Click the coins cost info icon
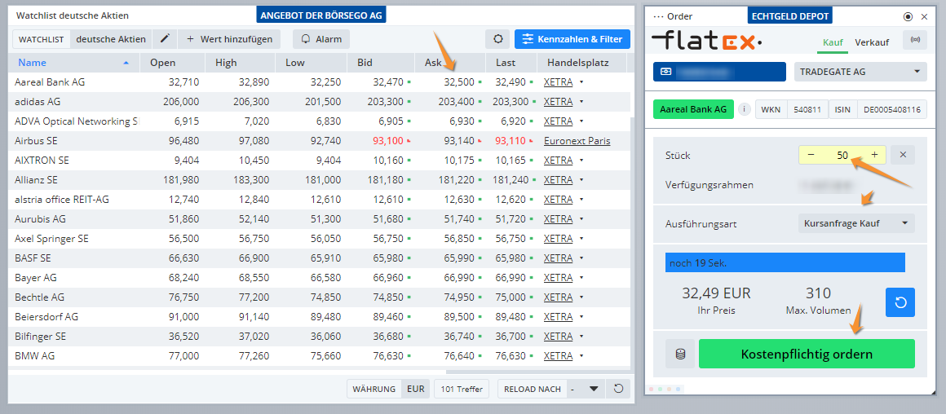 pos(680,355)
